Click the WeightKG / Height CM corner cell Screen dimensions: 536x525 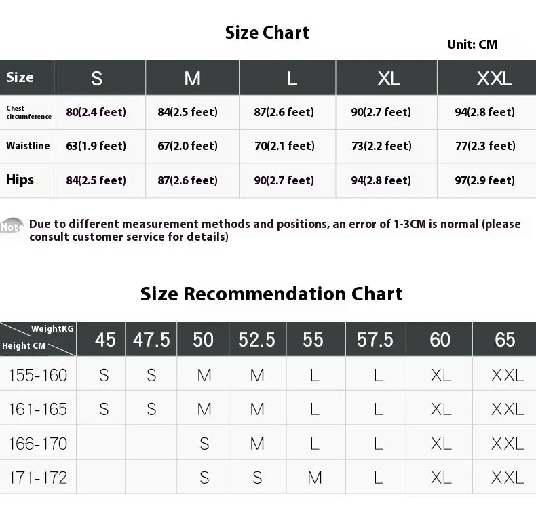pyautogui.click(x=38, y=338)
